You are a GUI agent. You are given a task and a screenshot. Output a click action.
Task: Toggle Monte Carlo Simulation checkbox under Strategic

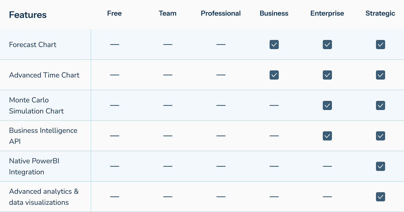380,105
